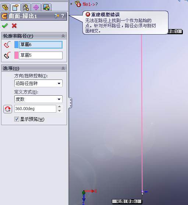Switch to the PropertyManager tab
188x205 pixels.
click(15, 7)
